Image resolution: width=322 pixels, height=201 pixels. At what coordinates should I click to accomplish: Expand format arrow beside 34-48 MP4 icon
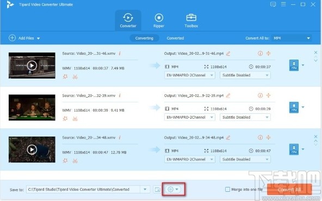tap(303, 150)
